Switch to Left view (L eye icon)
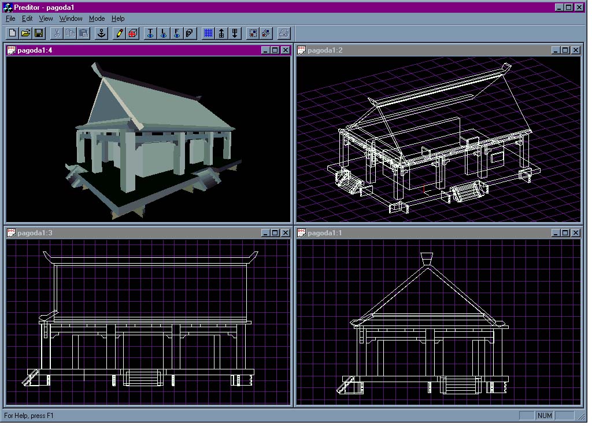Viewport: 592px width, 444px height. click(164, 33)
